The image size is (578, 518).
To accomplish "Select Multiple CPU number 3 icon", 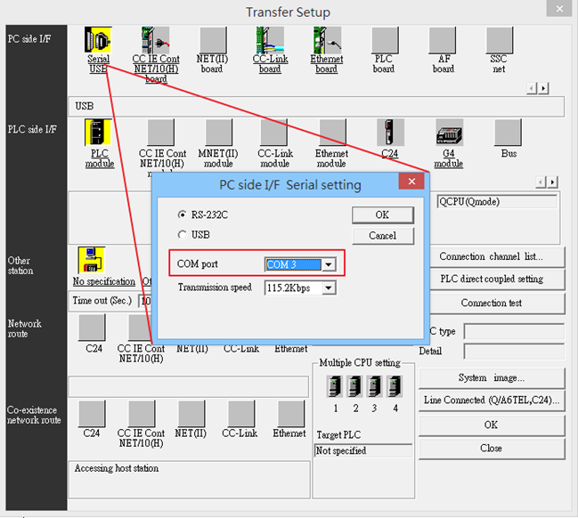I will (x=375, y=386).
